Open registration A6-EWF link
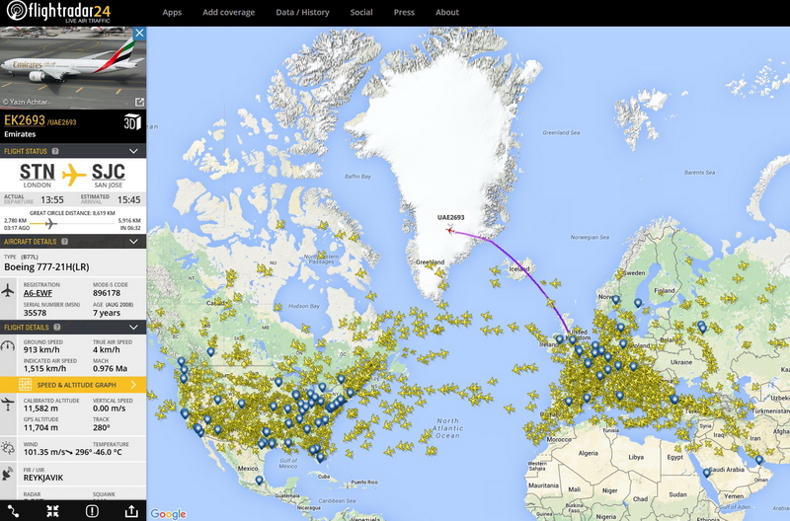Screen dimensions: 790x521 click(x=38, y=293)
